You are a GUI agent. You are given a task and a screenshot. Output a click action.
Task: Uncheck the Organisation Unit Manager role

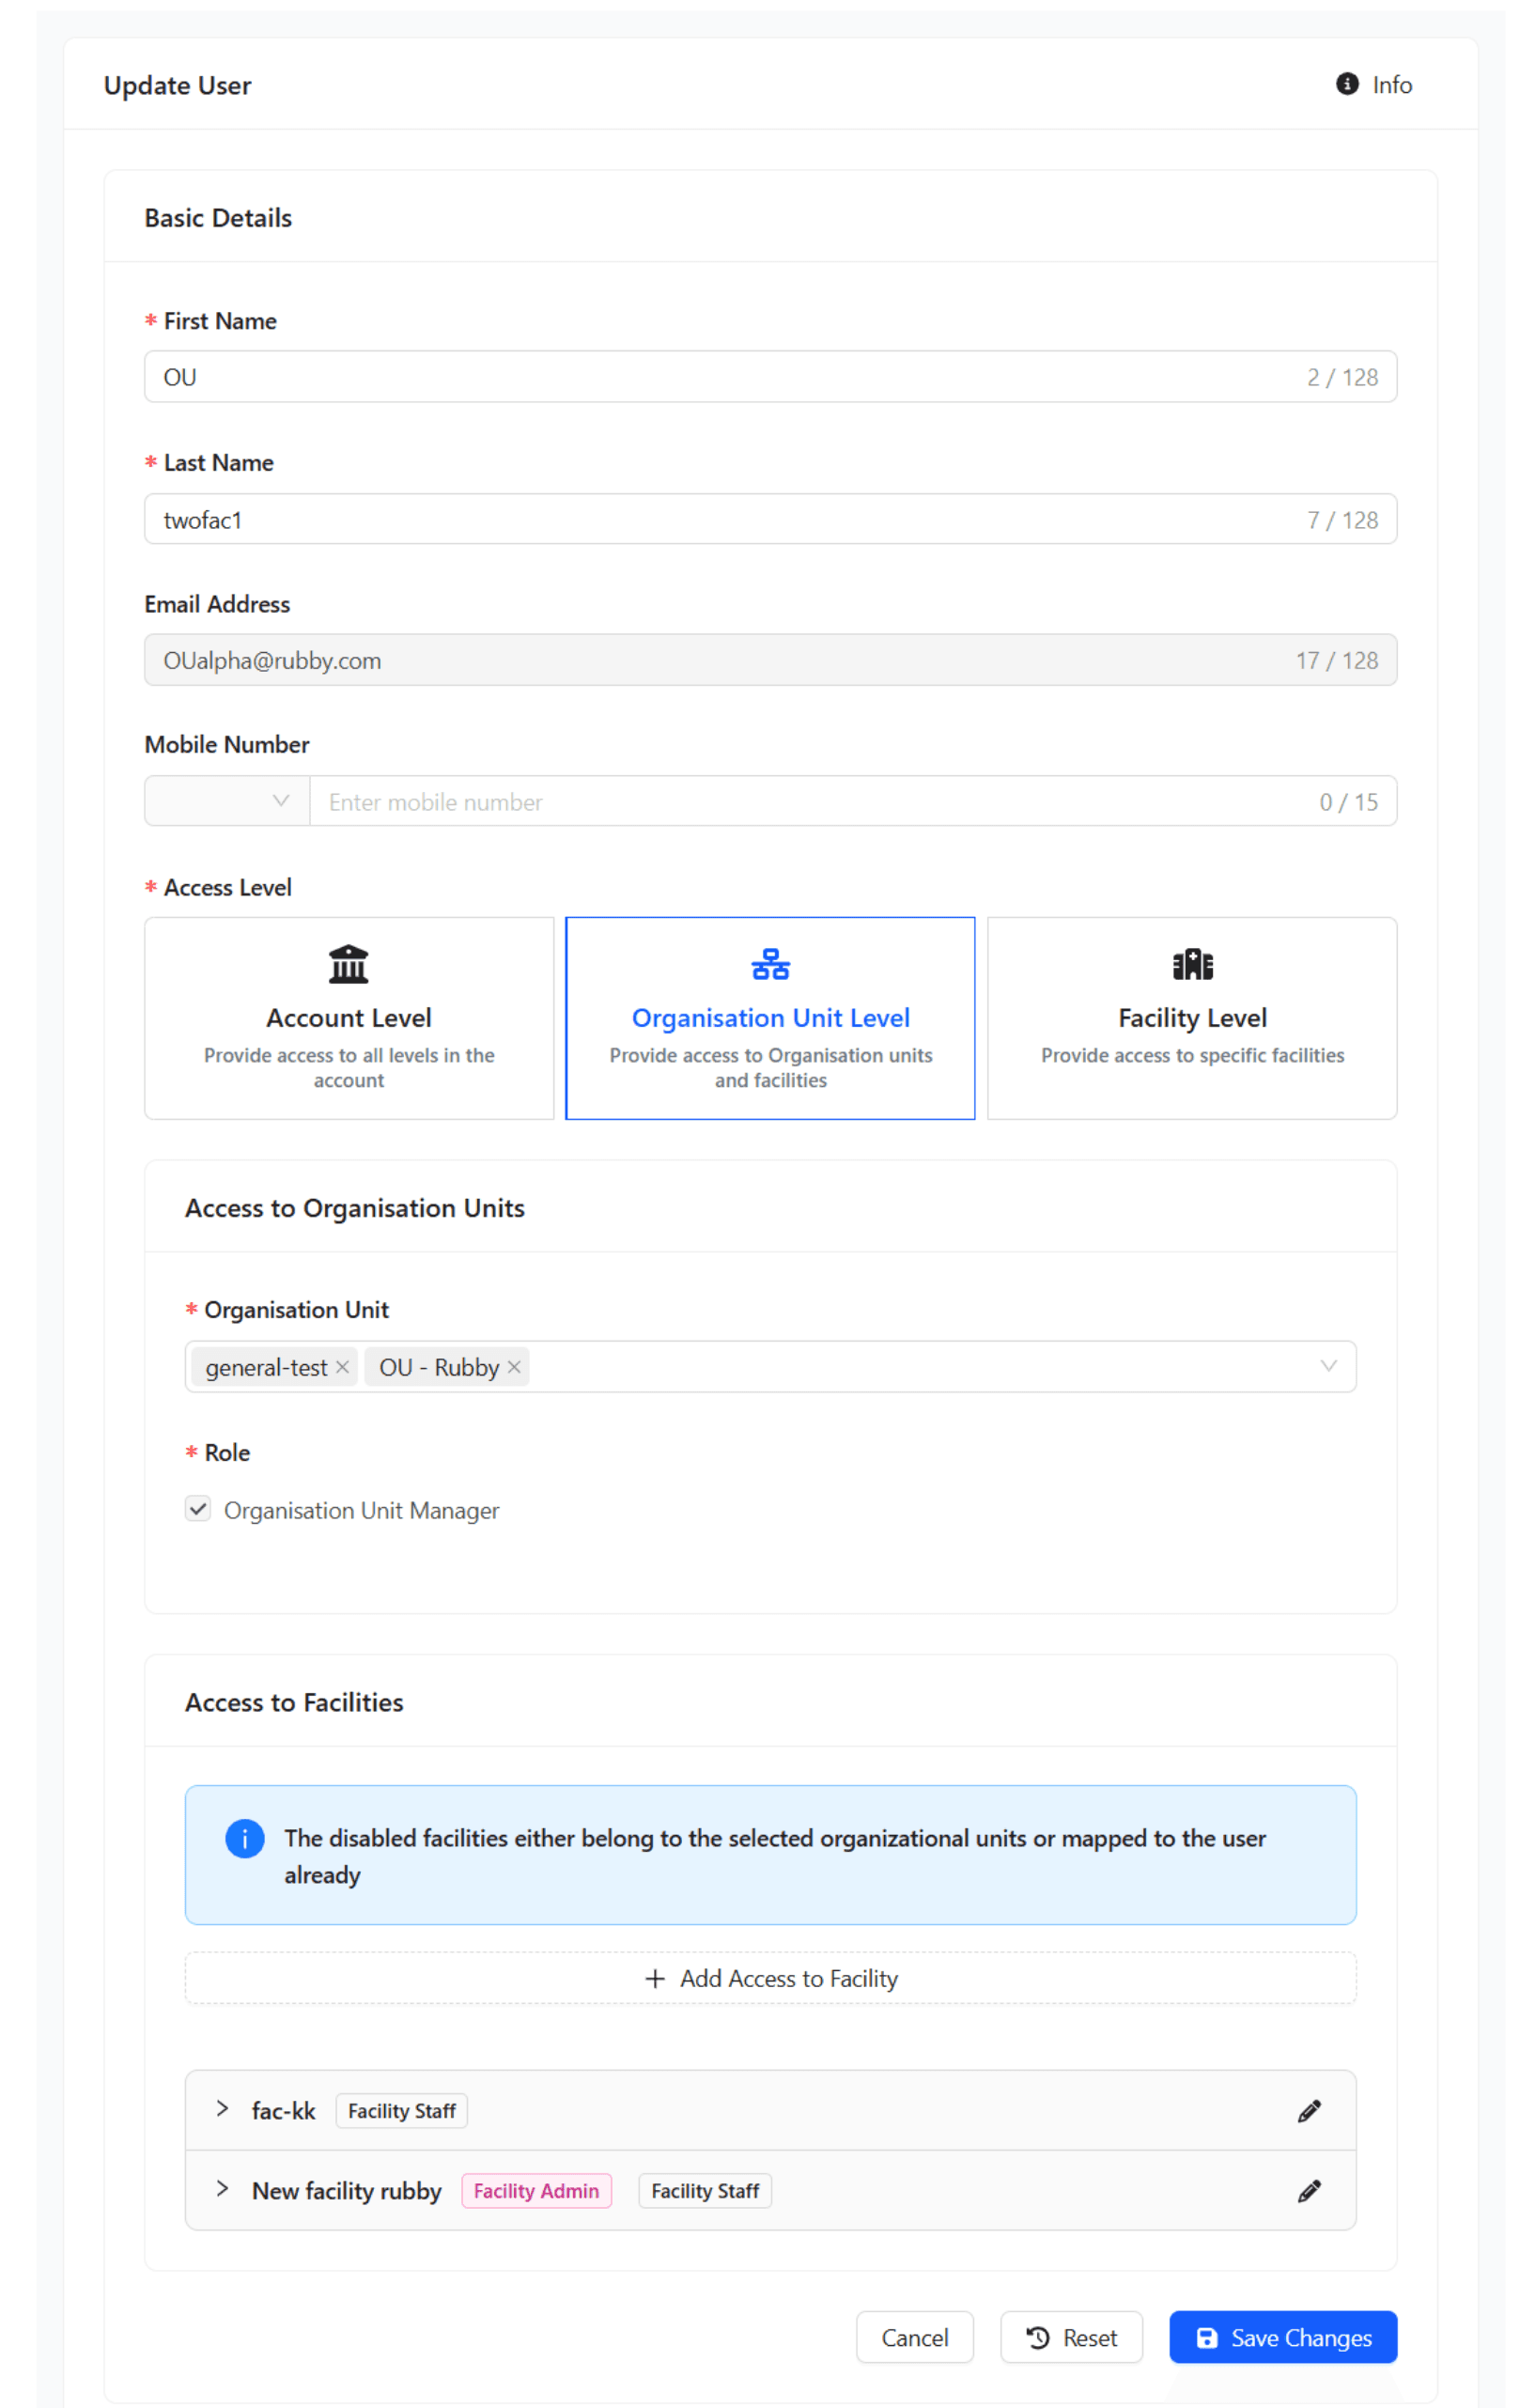pyautogui.click(x=198, y=1508)
